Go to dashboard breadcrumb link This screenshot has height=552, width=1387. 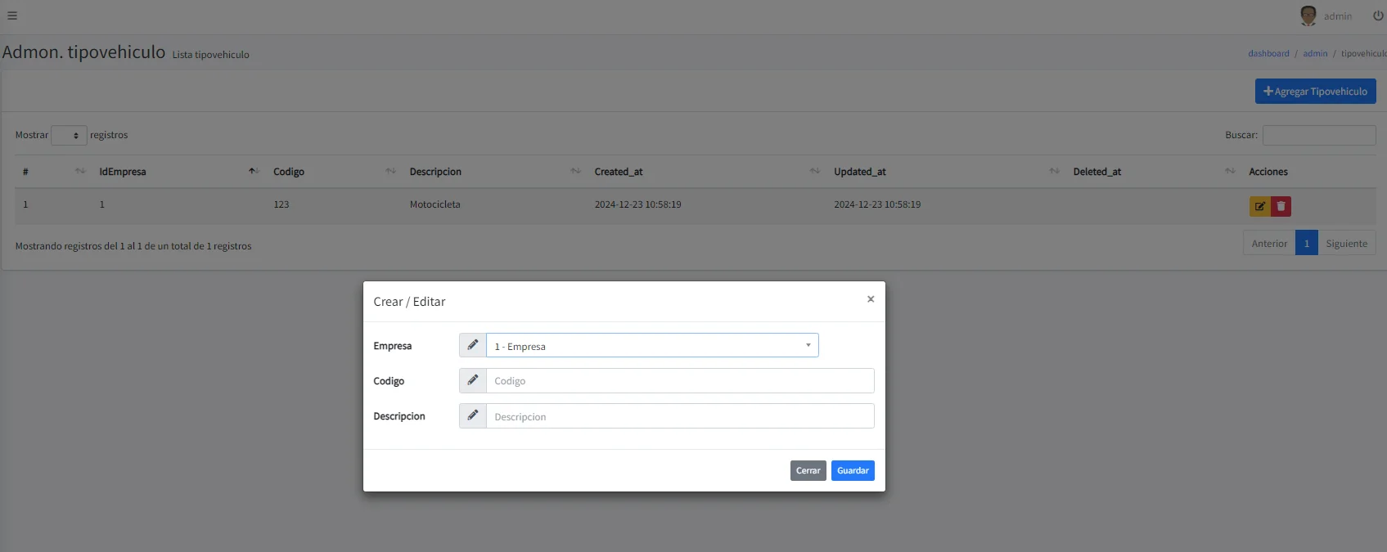click(1268, 54)
